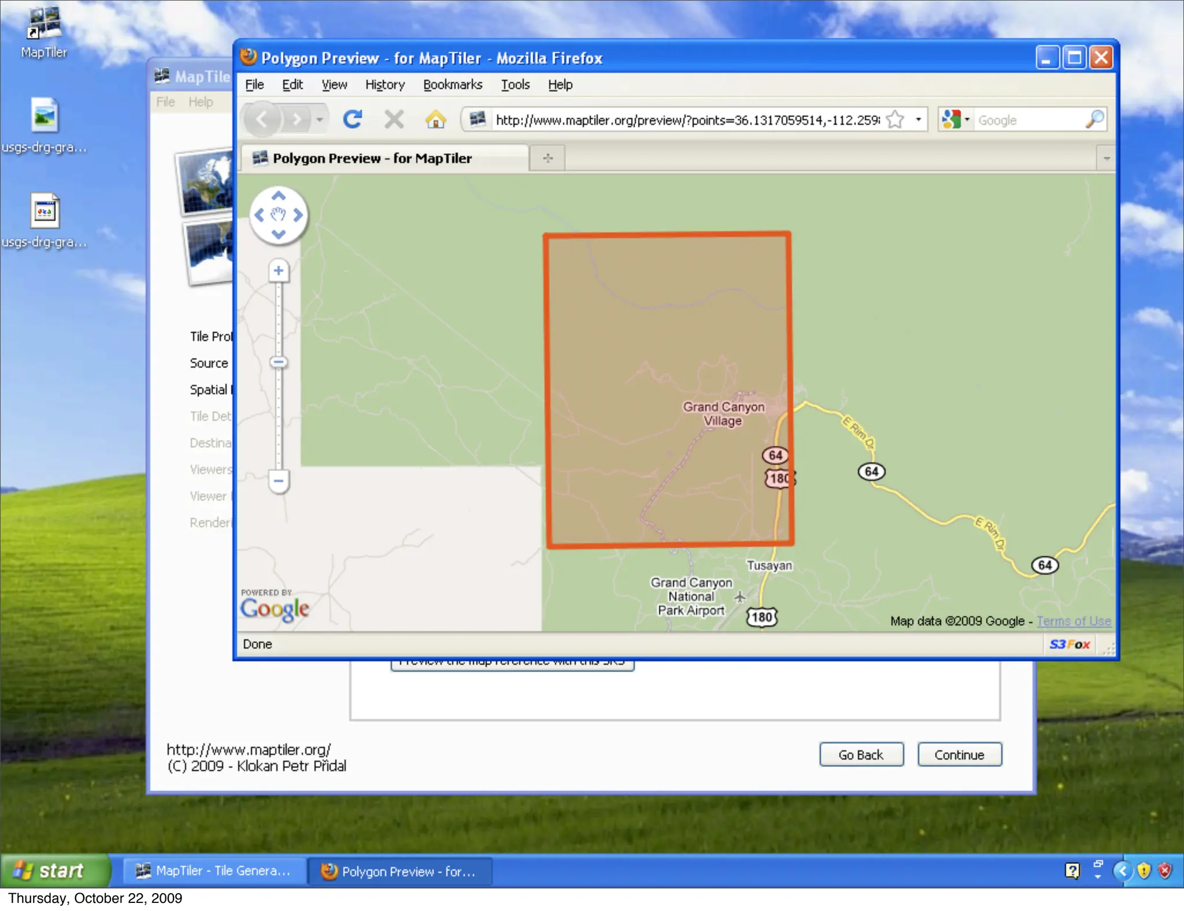The image size is (1184, 911).
Task: Open the address bar URL dropdown
Action: 918,120
